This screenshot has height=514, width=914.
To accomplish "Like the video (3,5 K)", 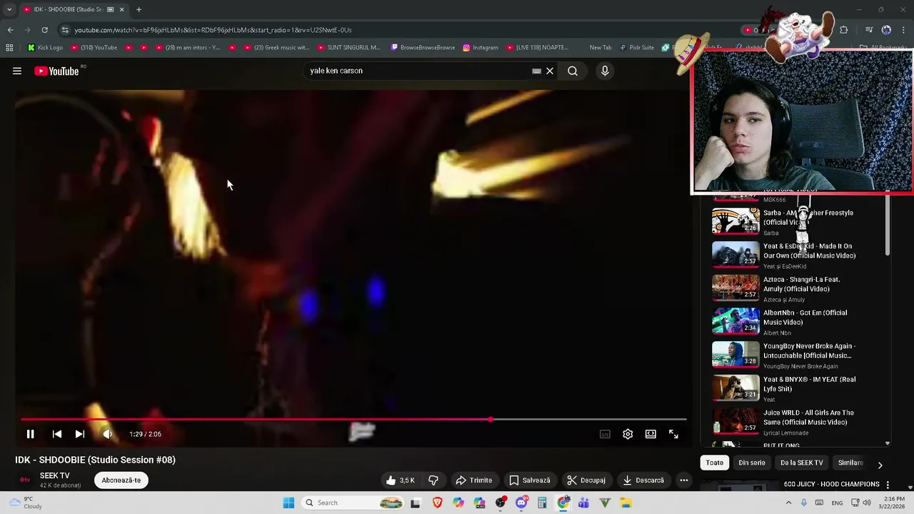I will pyautogui.click(x=401, y=480).
